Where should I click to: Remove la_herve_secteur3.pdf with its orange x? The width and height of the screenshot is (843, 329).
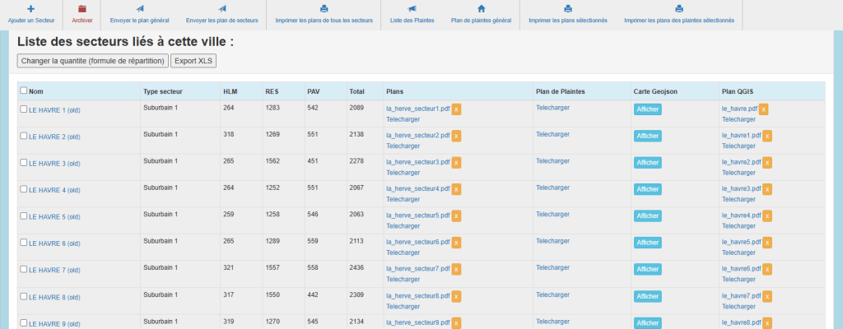point(456,163)
